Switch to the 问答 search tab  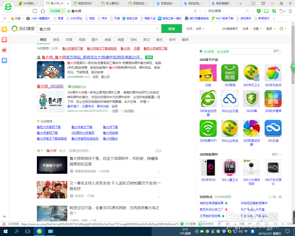coord(69,40)
